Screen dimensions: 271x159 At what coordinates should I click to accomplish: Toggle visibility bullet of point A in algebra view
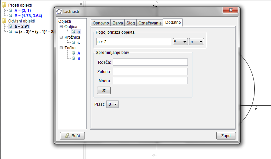coord(11,10)
